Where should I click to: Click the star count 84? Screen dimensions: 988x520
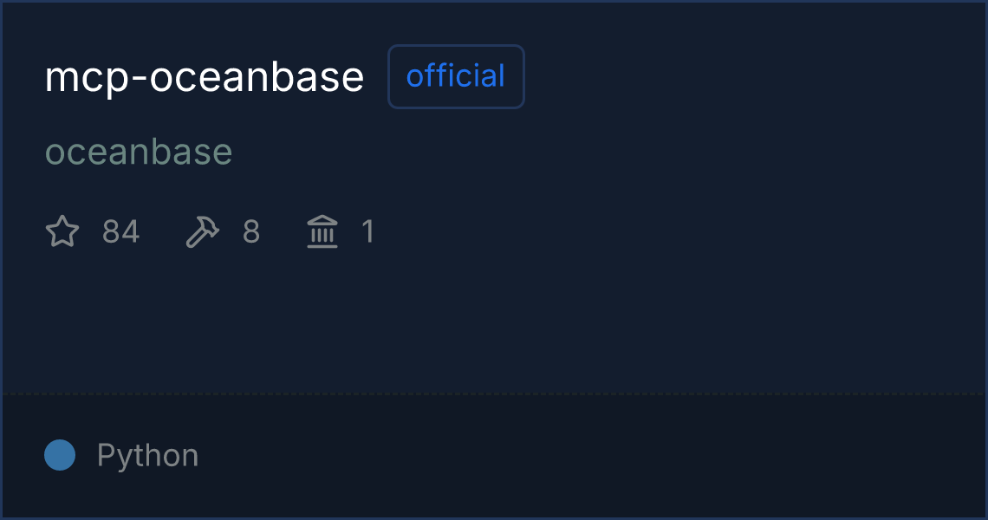120,232
